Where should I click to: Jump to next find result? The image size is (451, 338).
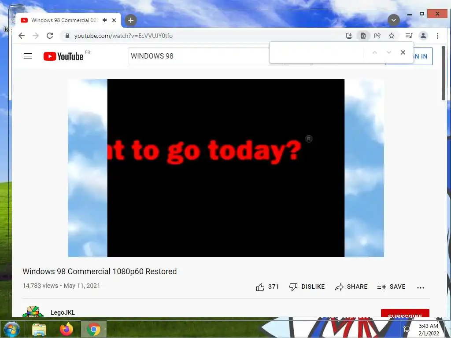click(x=389, y=52)
